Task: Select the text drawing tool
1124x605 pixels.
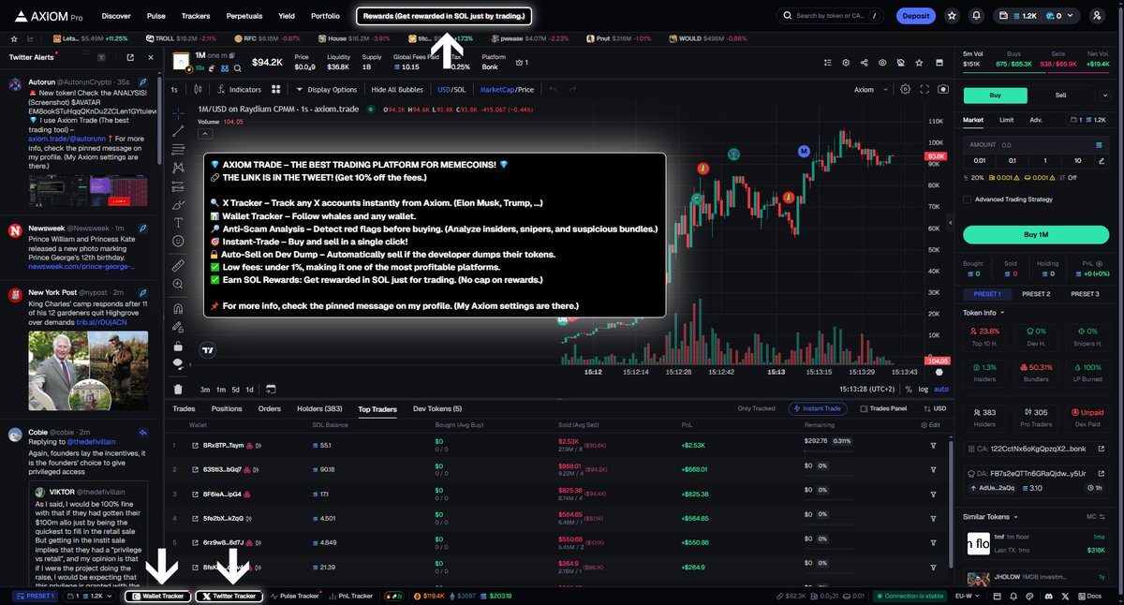Action: pyautogui.click(x=178, y=223)
